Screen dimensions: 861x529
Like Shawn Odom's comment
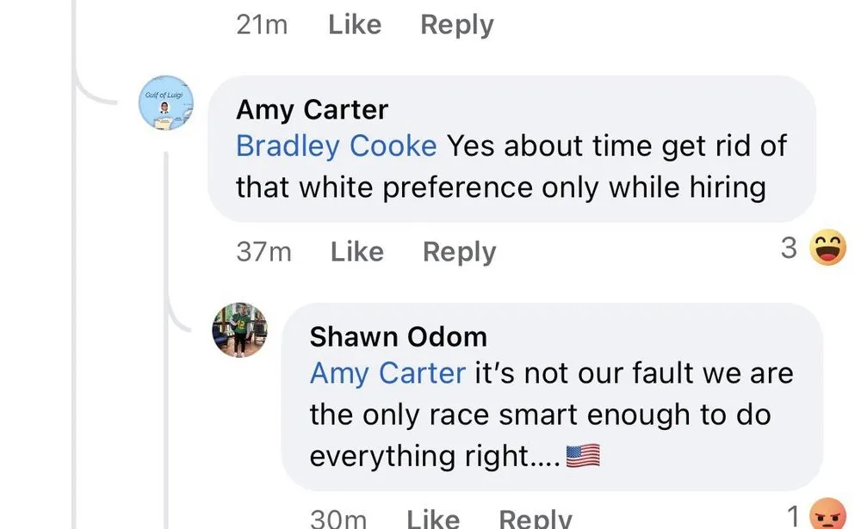(432, 519)
